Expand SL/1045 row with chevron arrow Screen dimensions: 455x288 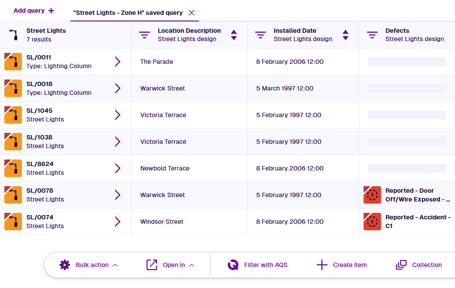coord(117,115)
